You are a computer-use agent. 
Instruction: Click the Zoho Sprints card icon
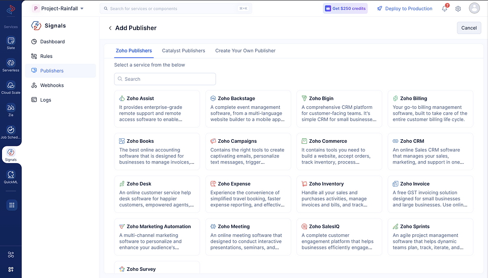(395, 226)
